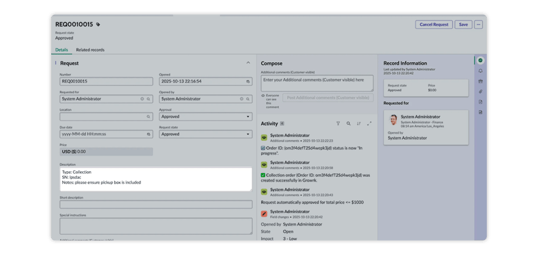Open the more actions ellipsis menu
Viewport: 538px width, 255px height.
[479, 25]
